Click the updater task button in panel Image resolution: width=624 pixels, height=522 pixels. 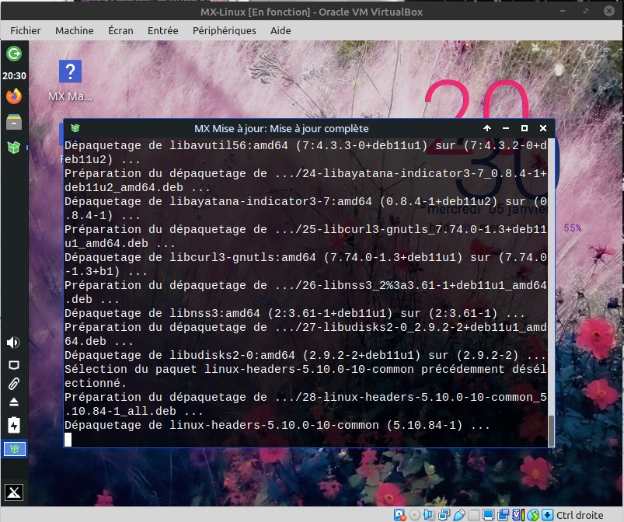point(13,448)
